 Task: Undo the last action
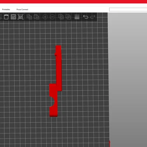tap(86, 17)
